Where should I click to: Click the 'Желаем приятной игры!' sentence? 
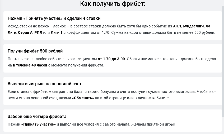pyautogui.click(x=153, y=124)
